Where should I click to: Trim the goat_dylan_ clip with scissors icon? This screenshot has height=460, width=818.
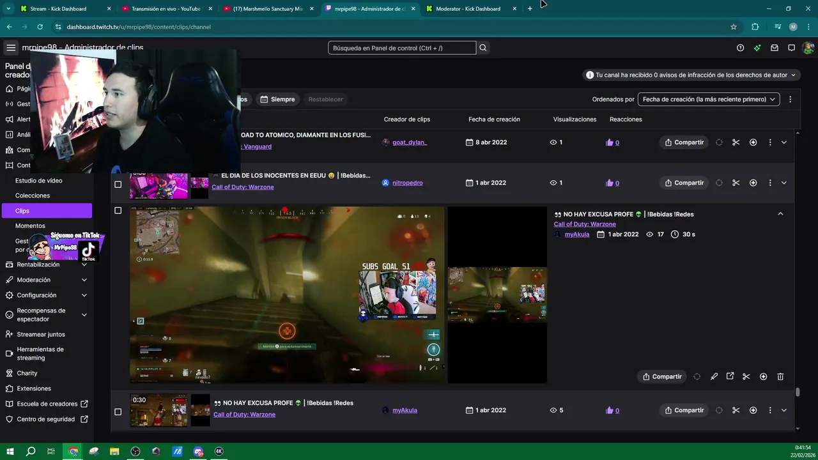coord(736,142)
